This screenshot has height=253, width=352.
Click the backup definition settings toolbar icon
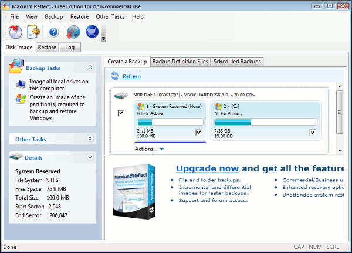point(33,32)
